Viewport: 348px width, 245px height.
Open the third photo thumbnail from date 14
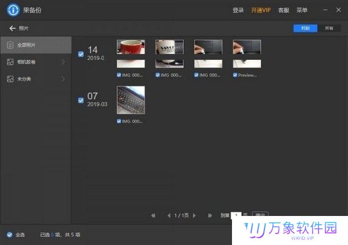208,54
